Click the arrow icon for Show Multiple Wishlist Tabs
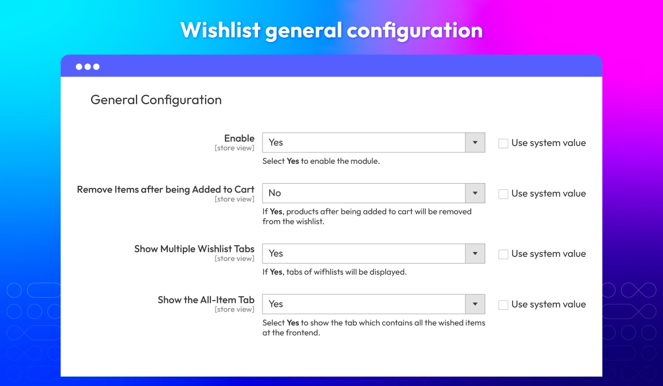Image resolution: width=663 pixels, height=386 pixels. 475,254
